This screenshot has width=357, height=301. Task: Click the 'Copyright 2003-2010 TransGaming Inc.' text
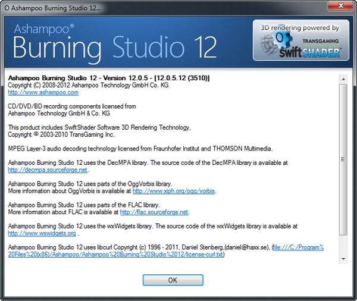61,134
